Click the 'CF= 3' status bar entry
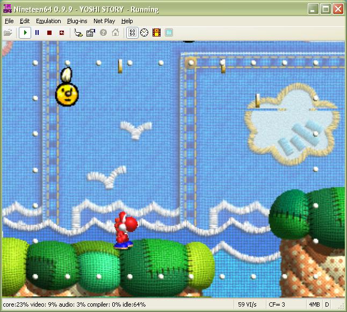The image size is (347, 312). (277, 304)
